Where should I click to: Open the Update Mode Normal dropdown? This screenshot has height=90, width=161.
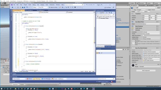152,37
